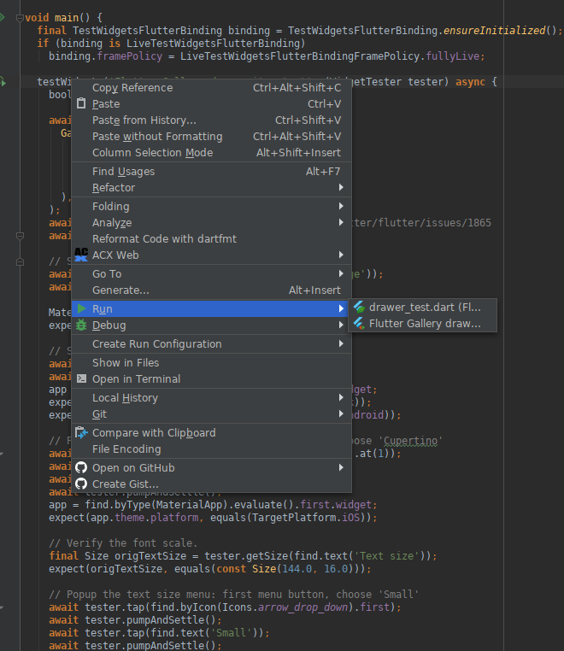Choose Copy Reference from context menu
564x651 pixels.
tap(211, 88)
